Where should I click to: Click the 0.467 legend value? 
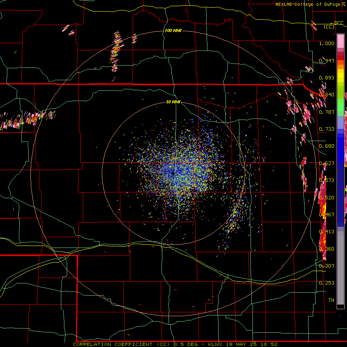click(327, 215)
